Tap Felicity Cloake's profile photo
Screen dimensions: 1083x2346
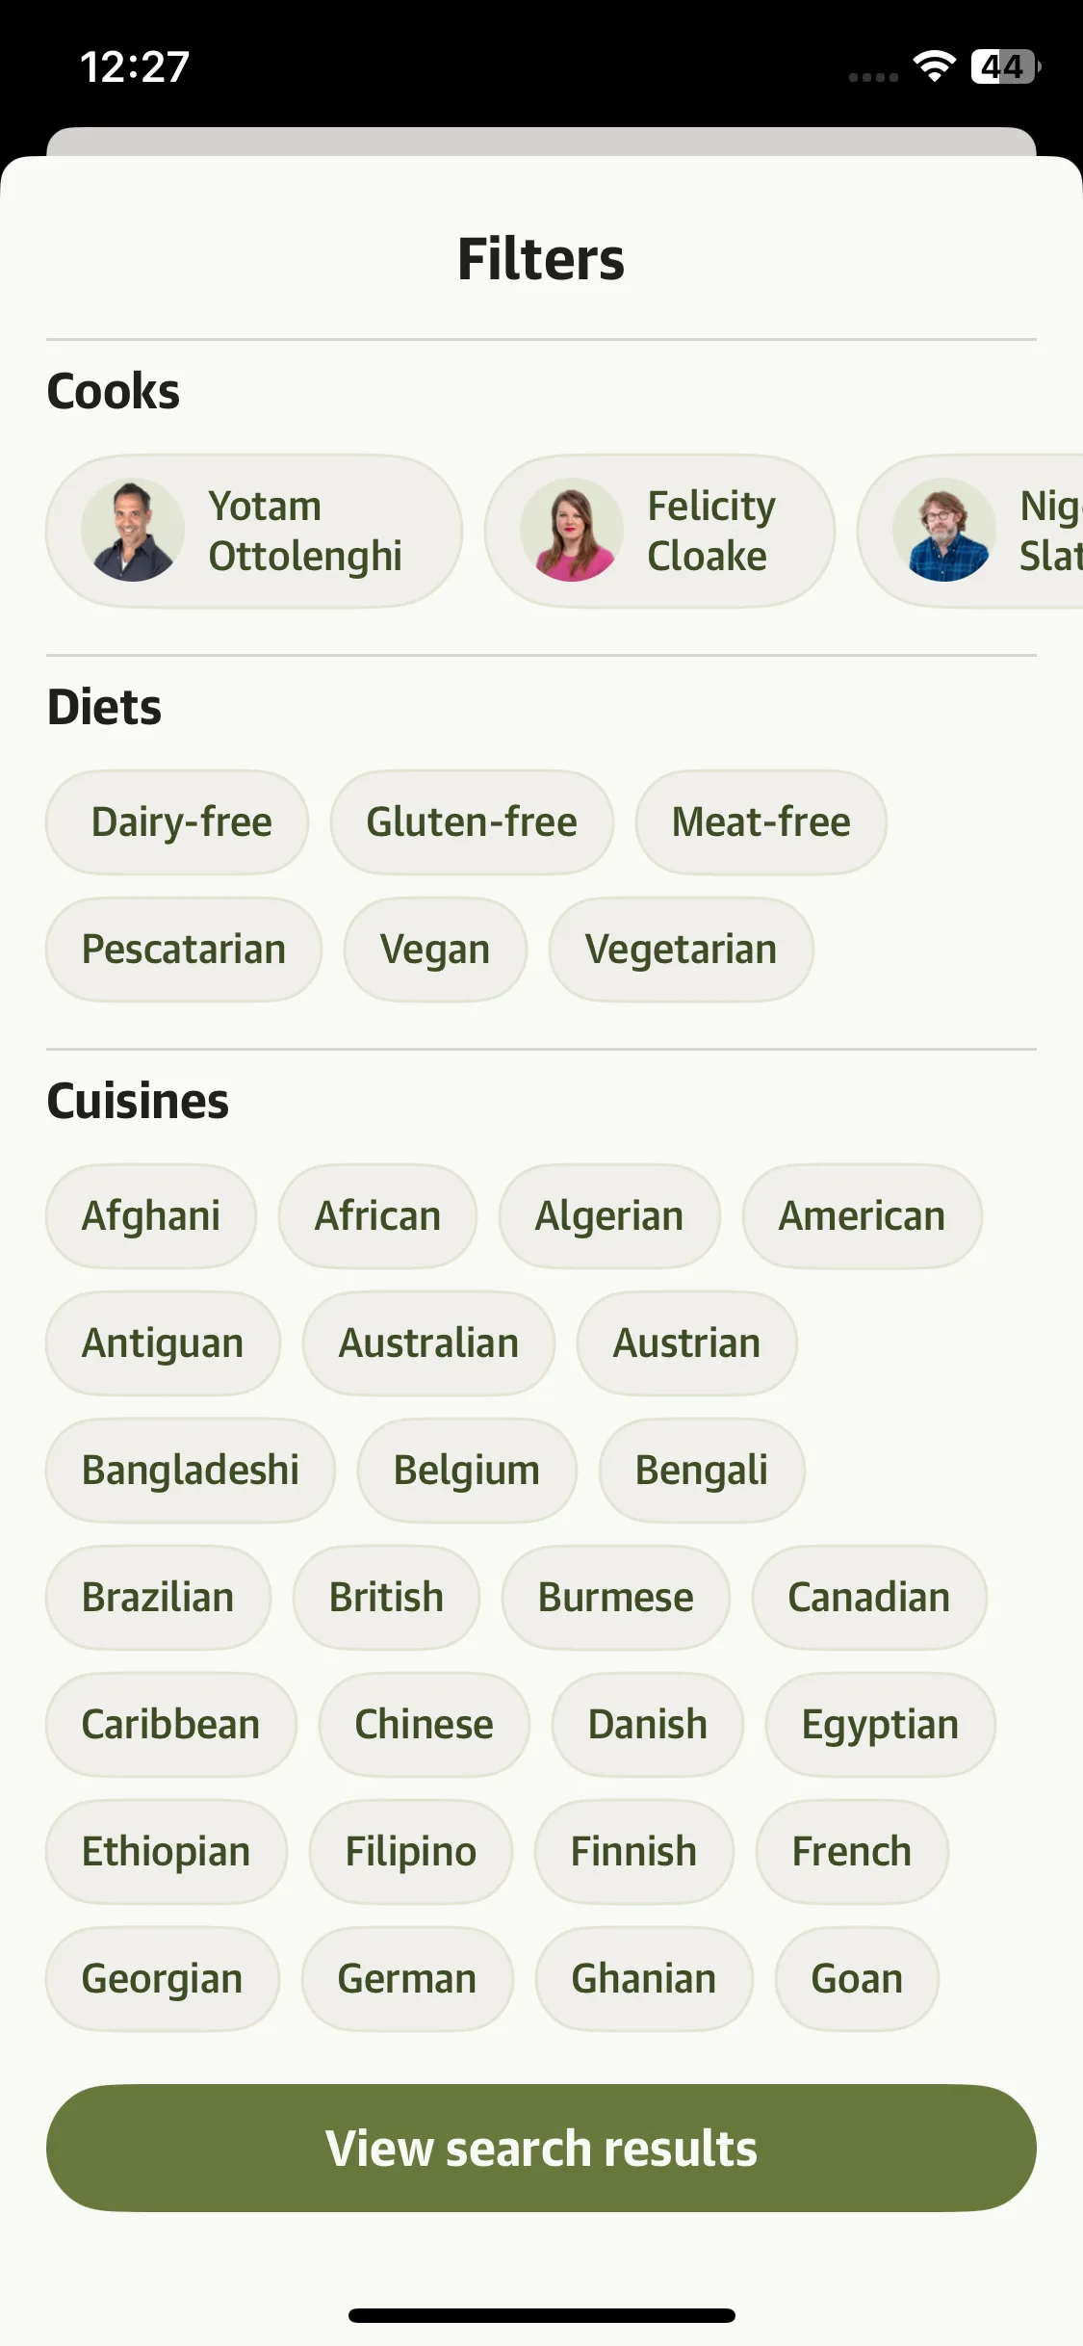point(572,531)
